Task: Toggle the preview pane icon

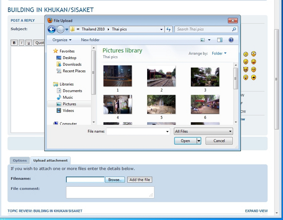Action: [x=220, y=40]
